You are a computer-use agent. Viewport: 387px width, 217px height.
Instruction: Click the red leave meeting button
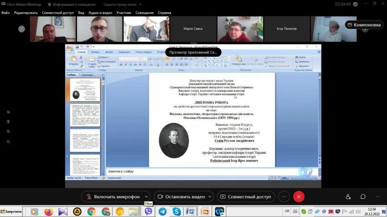pyautogui.click(x=299, y=197)
